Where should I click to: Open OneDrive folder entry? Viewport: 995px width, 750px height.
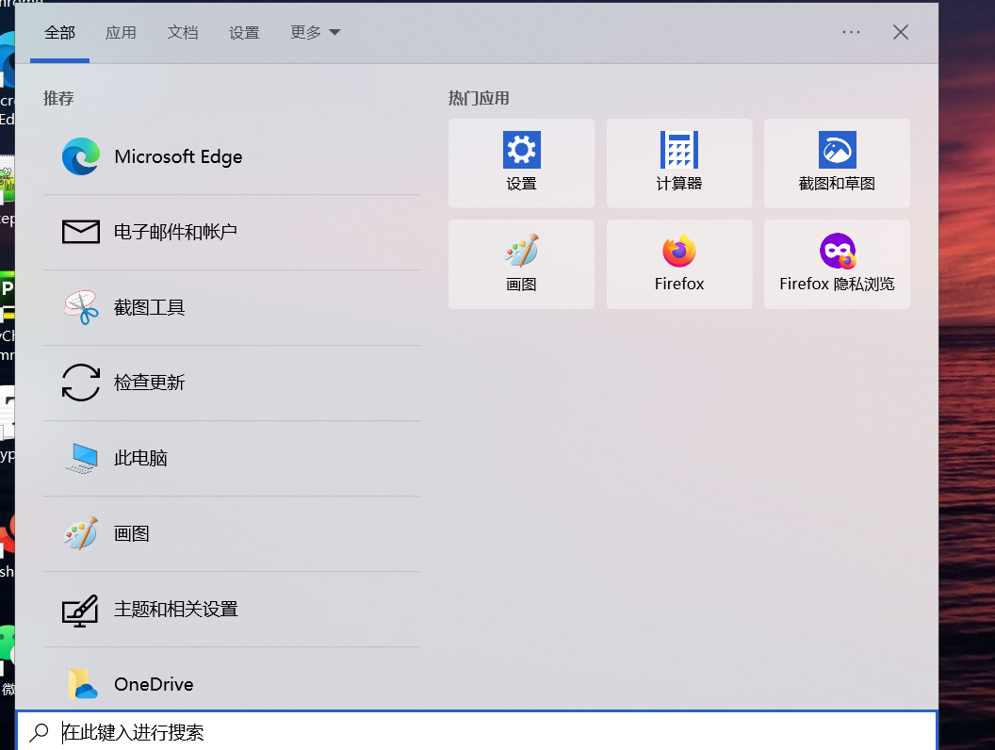153,684
